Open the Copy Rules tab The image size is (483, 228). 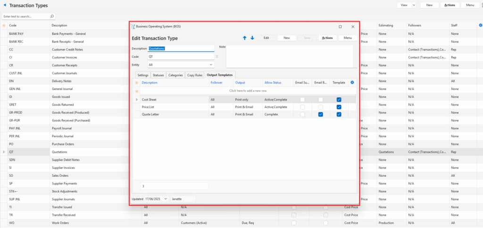click(194, 75)
